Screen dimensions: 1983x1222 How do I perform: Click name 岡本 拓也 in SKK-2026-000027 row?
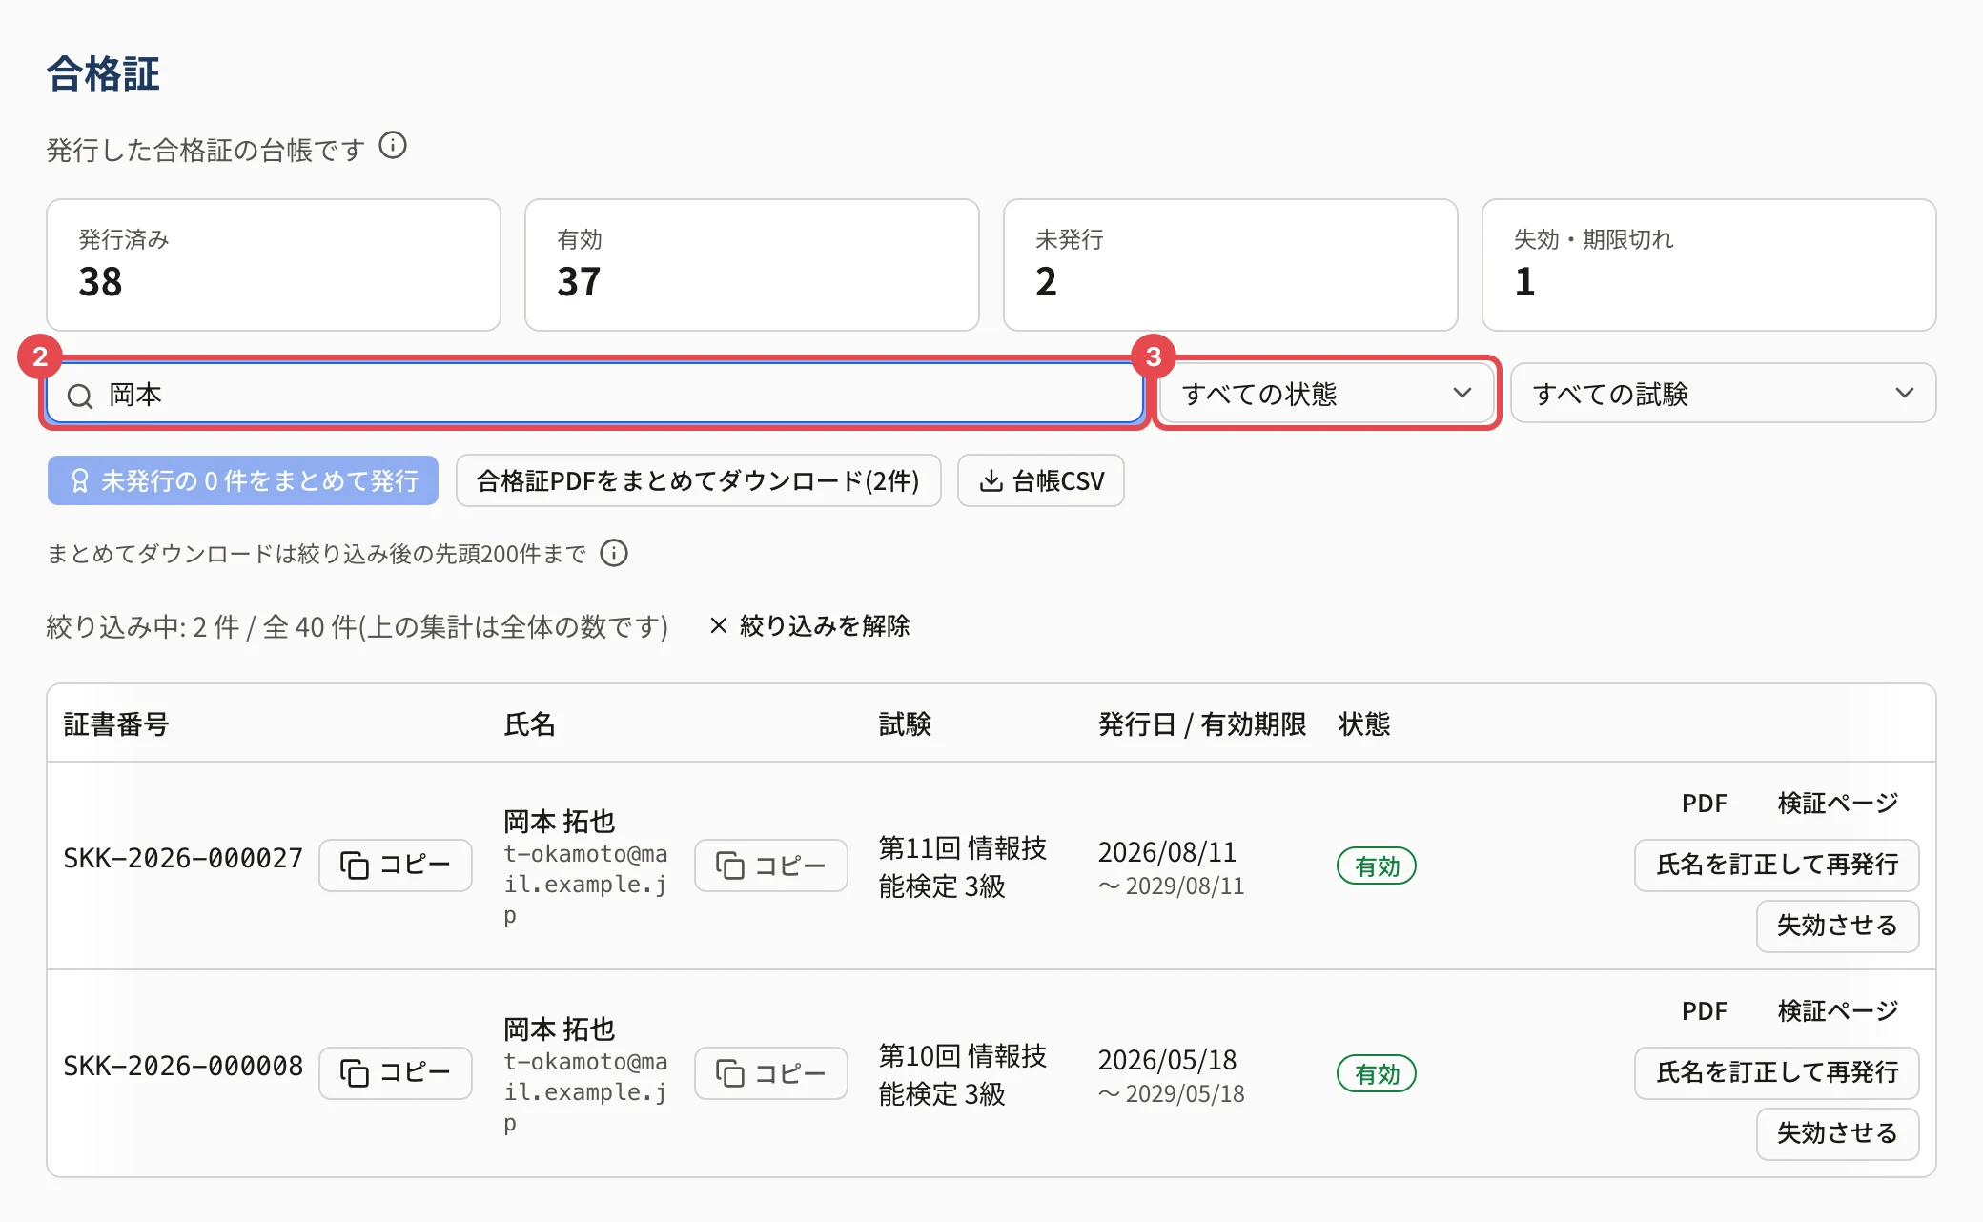(x=560, y=821)
